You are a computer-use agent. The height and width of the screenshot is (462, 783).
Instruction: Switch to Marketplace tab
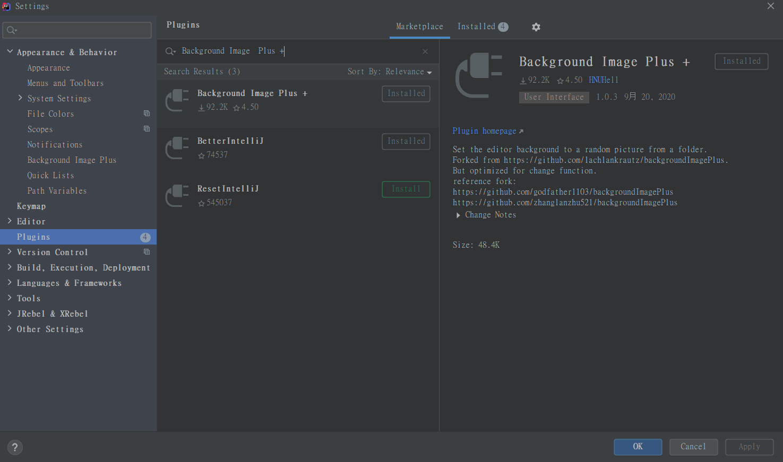[x=419, y=27]
